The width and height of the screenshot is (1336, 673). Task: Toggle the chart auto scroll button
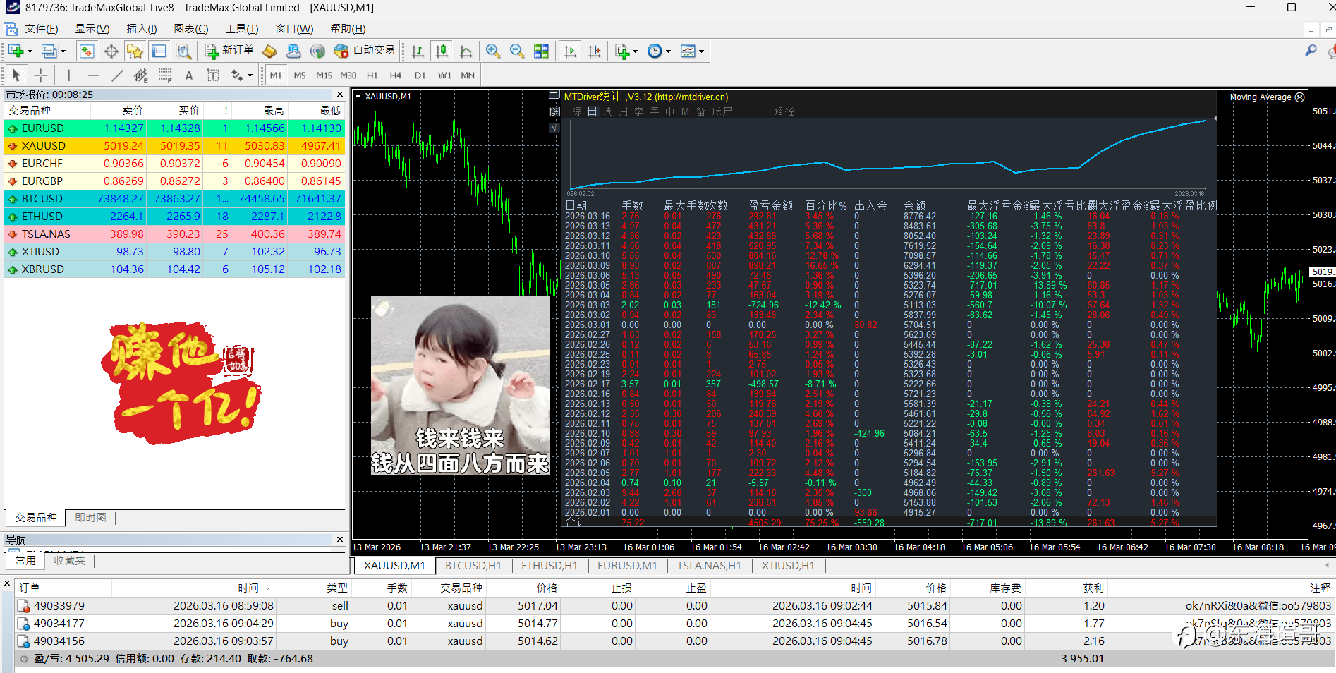(x=570, y=51)
